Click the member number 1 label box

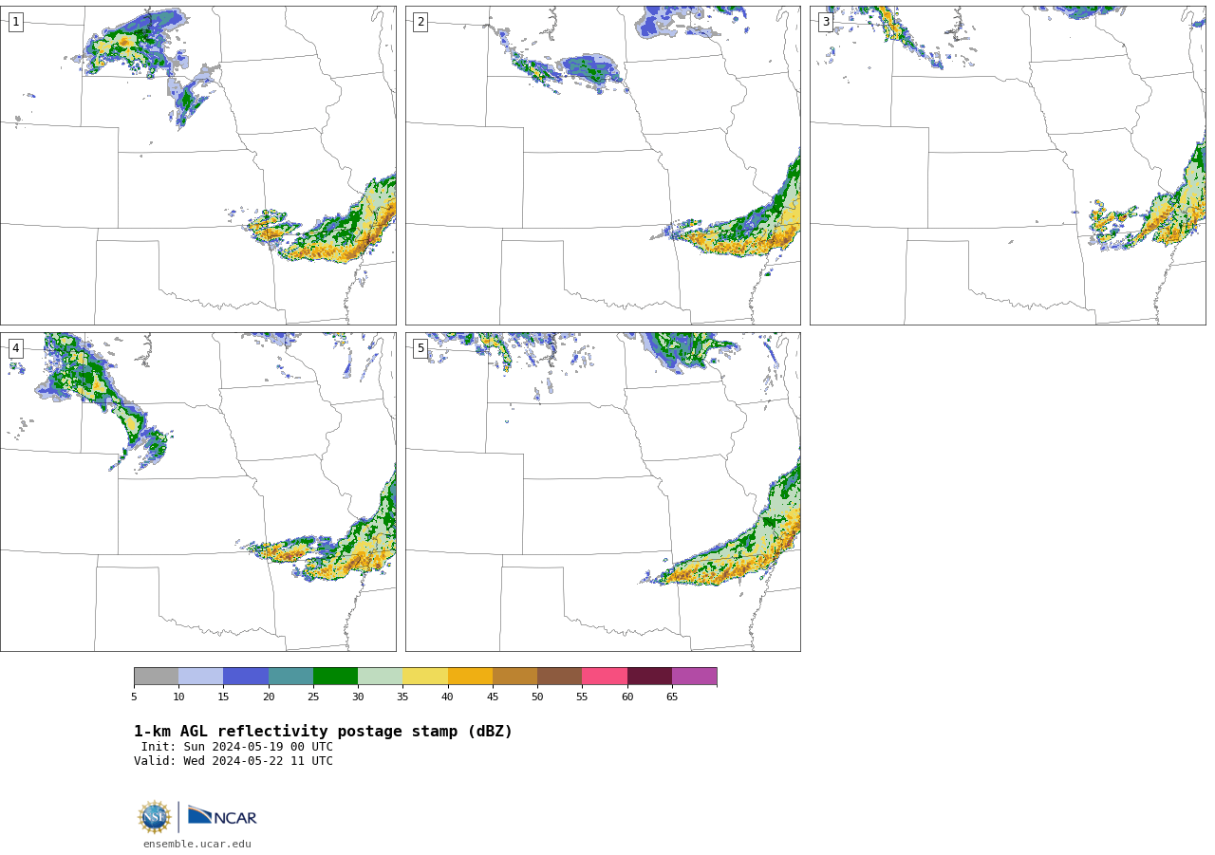[x=15, y=22]
